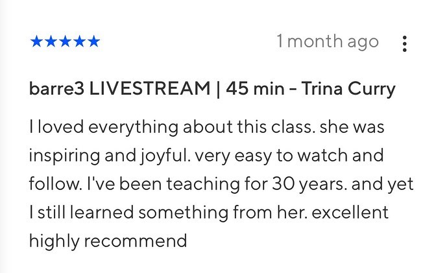Viewport: 447px width, 273px height.
Task: Click the "45 min" duration in title
Action: pos(255,89)
